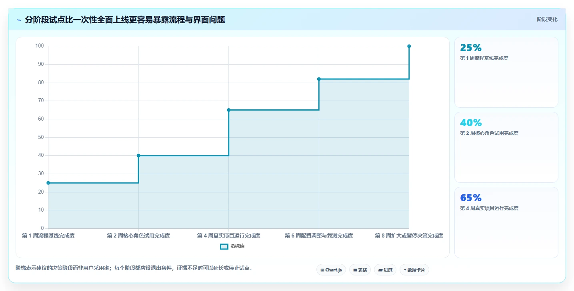574x291 pixels.
Task: Click axis label 第 1 周流程基线完成度
Action: point(48,236)
